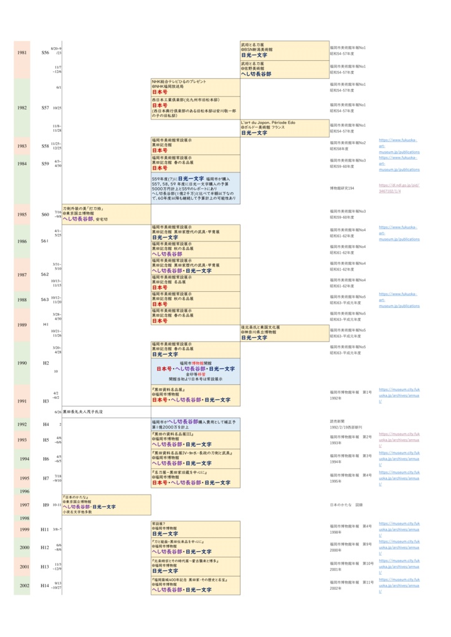Select the 福岡市博物館年報 第10号 source cell
The width and height of the screenshot is (451, 637).
[x=351, y=566]
